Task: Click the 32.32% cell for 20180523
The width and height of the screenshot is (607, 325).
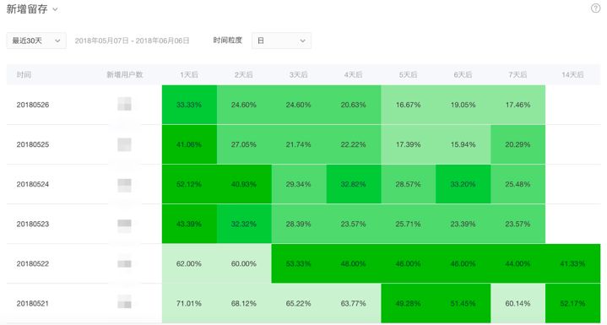Action: (x=244, y=224)
